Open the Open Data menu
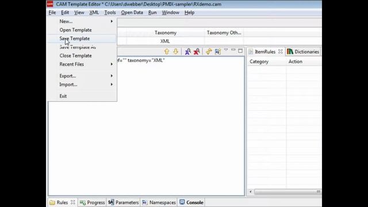Image resolution: width=368 pixels, height=207 pixels. pos(132,13)
